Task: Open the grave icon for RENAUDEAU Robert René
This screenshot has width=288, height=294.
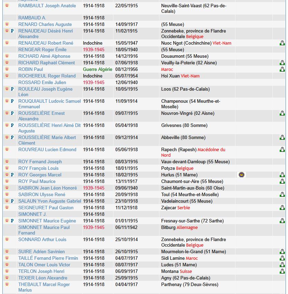Action: pyautogui.click(x=282, y=43)
